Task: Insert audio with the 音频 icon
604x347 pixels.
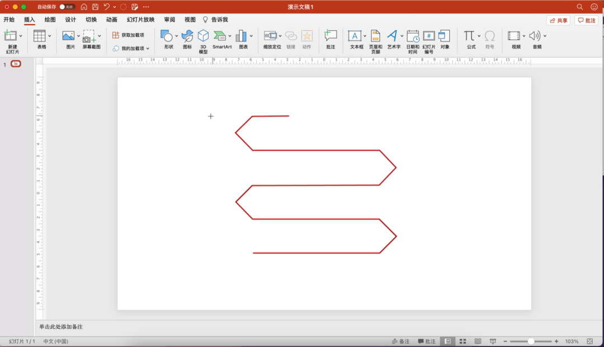Action: [x=535, y=36]
